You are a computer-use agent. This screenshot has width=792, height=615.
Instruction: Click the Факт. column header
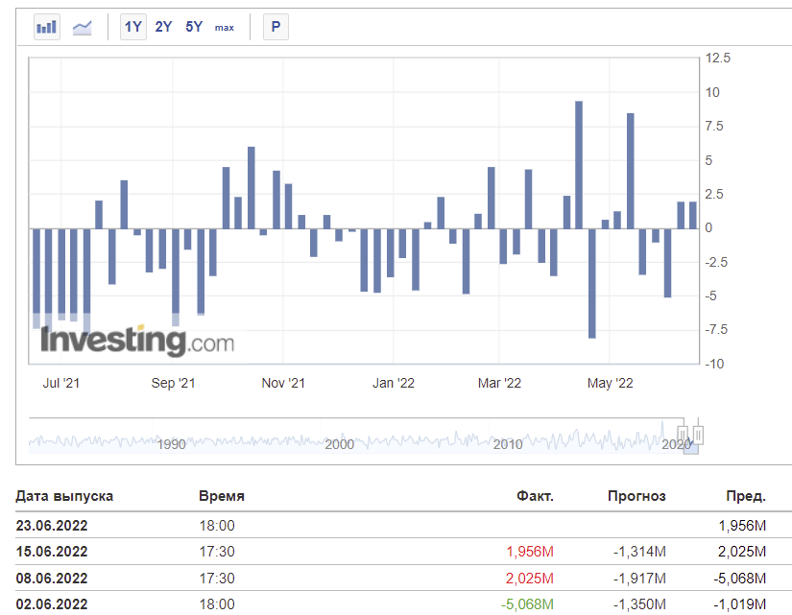535,496
